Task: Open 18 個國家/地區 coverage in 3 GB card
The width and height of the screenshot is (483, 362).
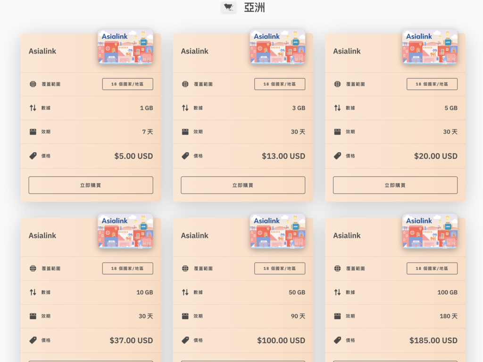Action: coord(280,84)
